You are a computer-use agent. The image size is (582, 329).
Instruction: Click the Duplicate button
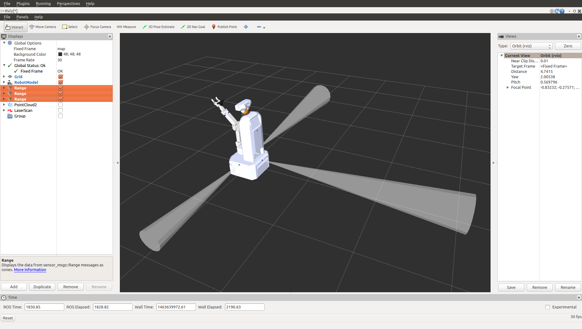click(x=42, y=287)
